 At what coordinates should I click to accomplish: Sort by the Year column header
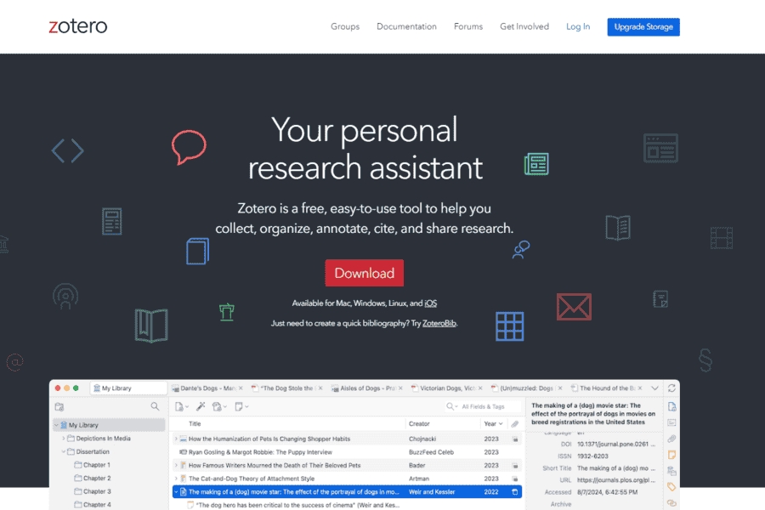493,423
